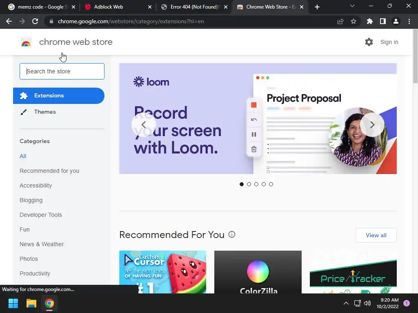This screenshot has width=418, height=313.
Task: Go back using browser back arrow
Action: [9, 21]
